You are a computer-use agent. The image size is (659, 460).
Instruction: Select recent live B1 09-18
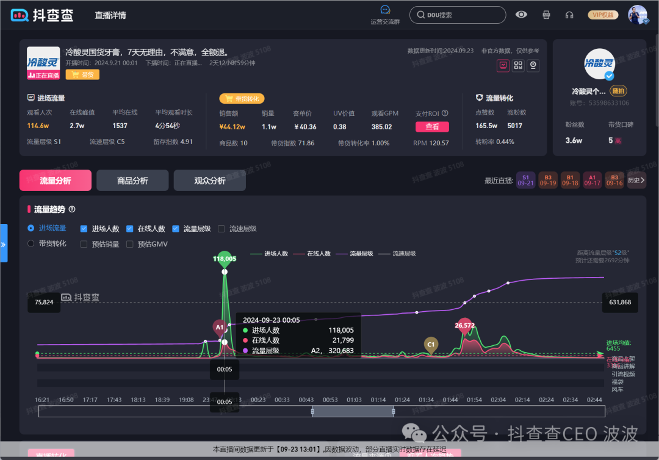point(570,180)
